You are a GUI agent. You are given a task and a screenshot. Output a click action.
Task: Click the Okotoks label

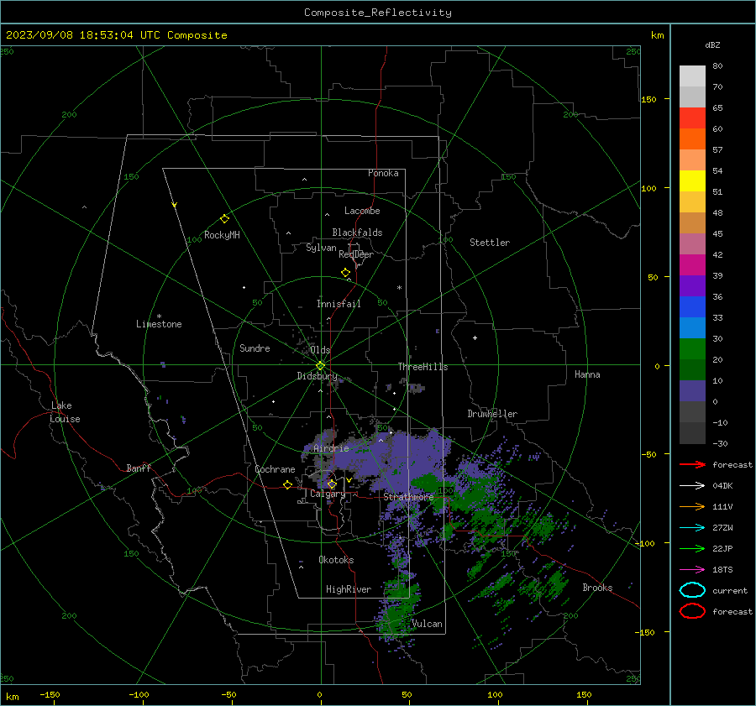(x=336, y=560)
